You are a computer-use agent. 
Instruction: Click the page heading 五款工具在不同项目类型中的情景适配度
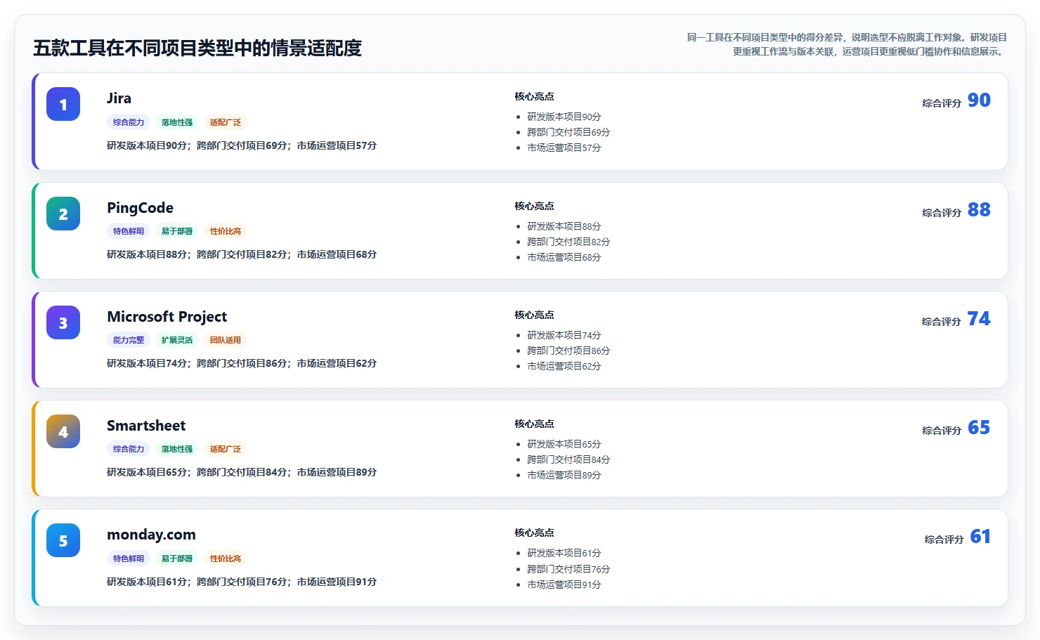coord(197,48)
